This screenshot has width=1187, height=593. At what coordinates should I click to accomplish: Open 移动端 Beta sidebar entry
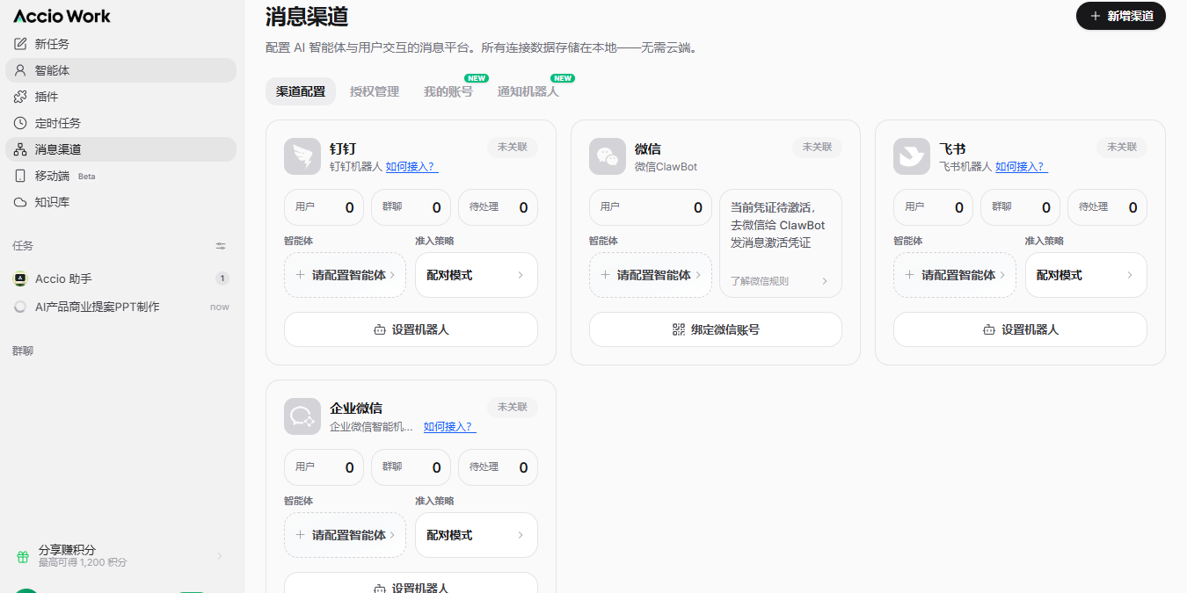(121, 176)
